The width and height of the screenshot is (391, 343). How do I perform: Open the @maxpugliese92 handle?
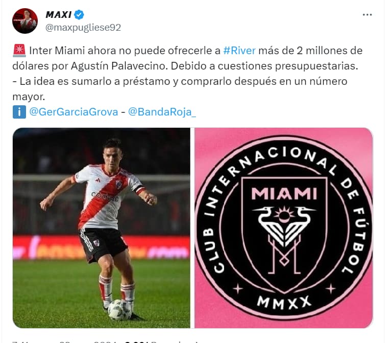(83, 28)
